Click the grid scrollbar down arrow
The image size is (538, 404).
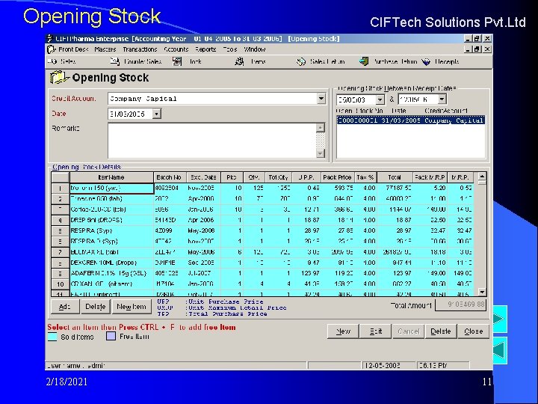[482, 292]
